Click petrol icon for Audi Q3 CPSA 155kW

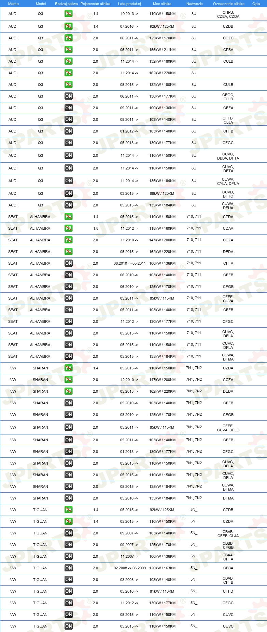tap(69, 50)
